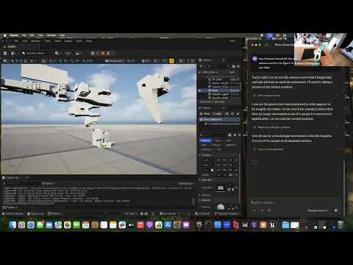The width and height of the screenshot is (353, 265).
Task: Open the Content Drawer in status bar
Action: click(x=13, y=213)
